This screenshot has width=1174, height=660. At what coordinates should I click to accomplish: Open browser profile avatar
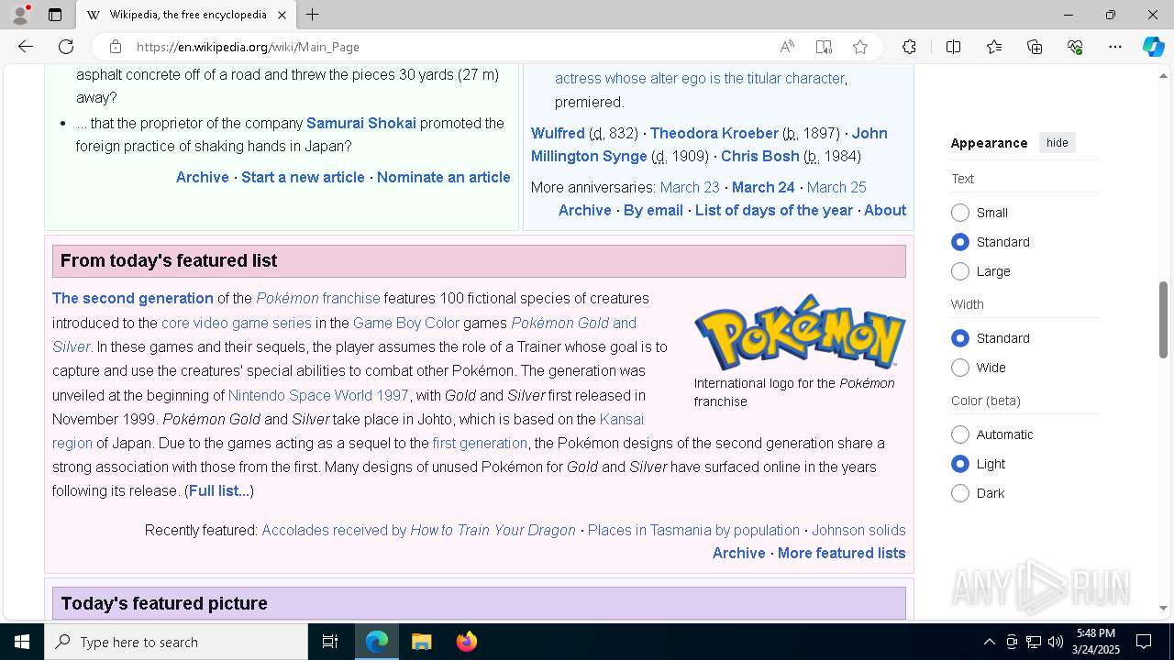(20, 15)
